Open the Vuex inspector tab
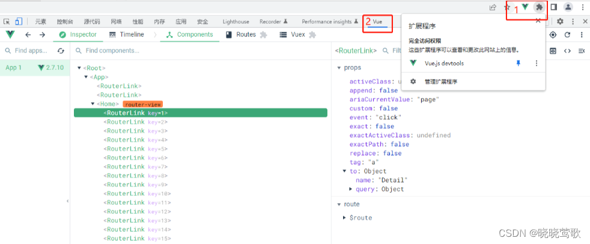 297,35
